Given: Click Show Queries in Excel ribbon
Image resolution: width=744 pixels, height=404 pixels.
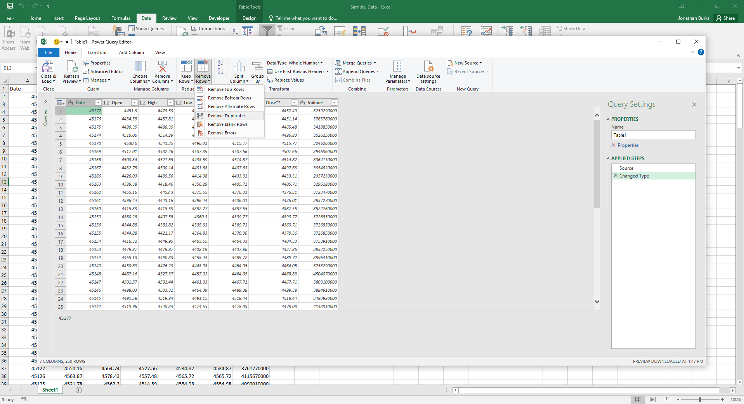Looking at the screenshot, I should [x=146, y=28].
